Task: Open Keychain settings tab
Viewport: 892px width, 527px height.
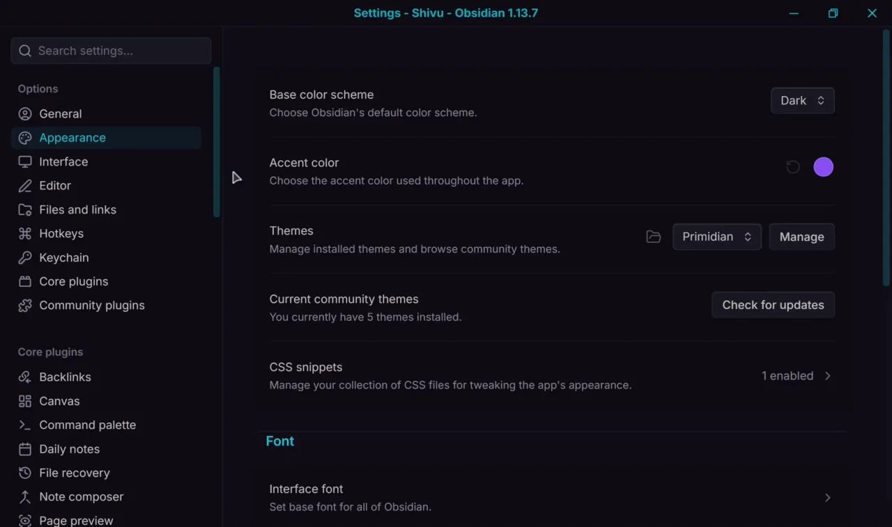Action: click(x=106, y=258)
